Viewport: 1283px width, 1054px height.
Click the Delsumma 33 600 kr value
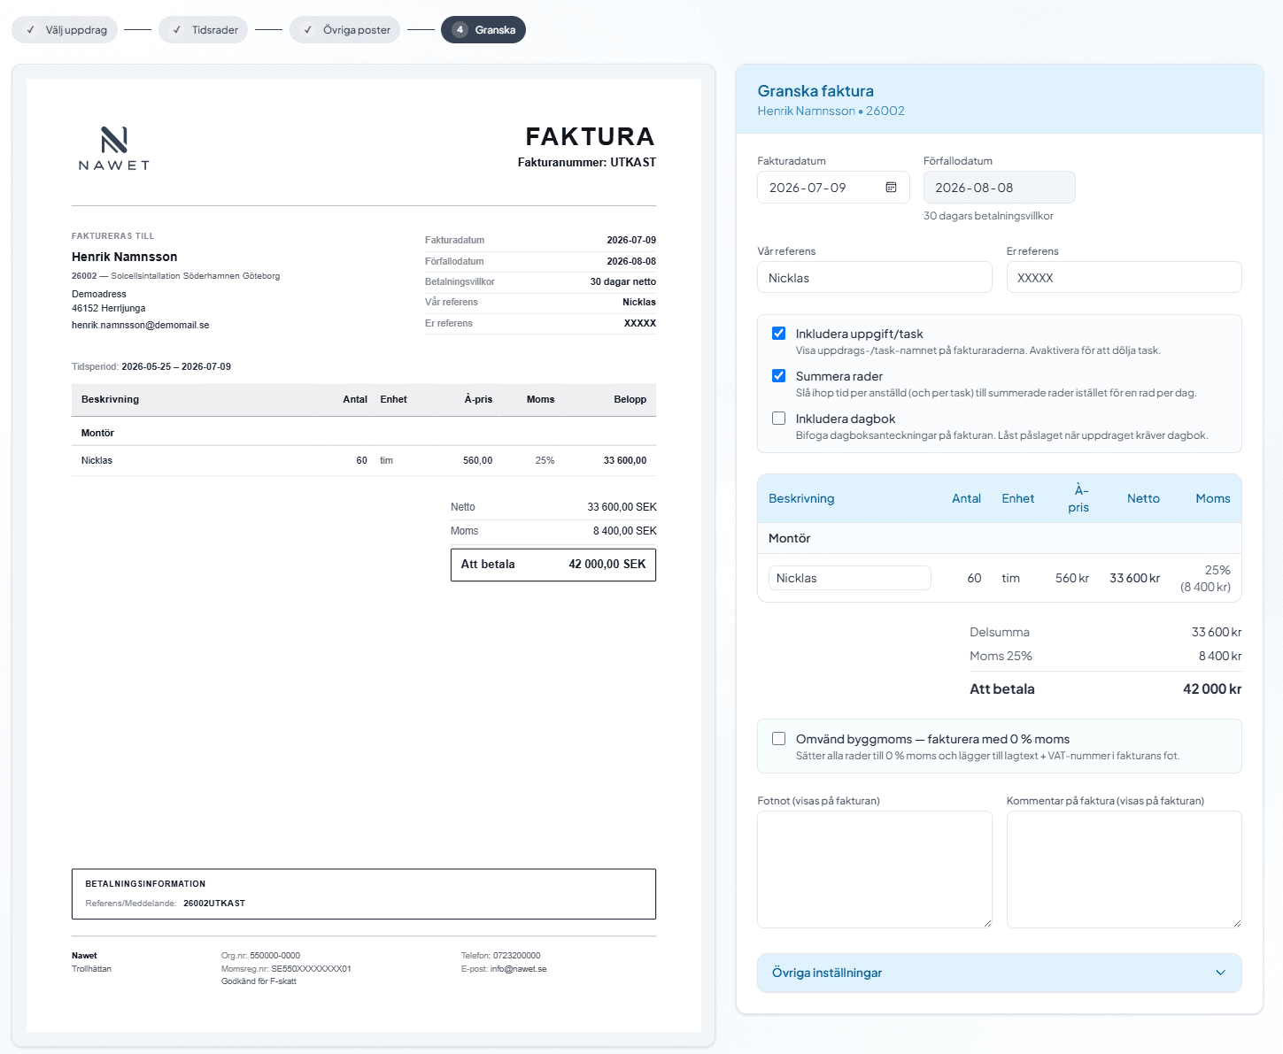click(1216, 632)
